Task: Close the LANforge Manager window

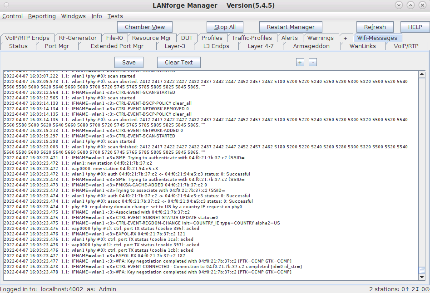Action: (x=422, y=5)
